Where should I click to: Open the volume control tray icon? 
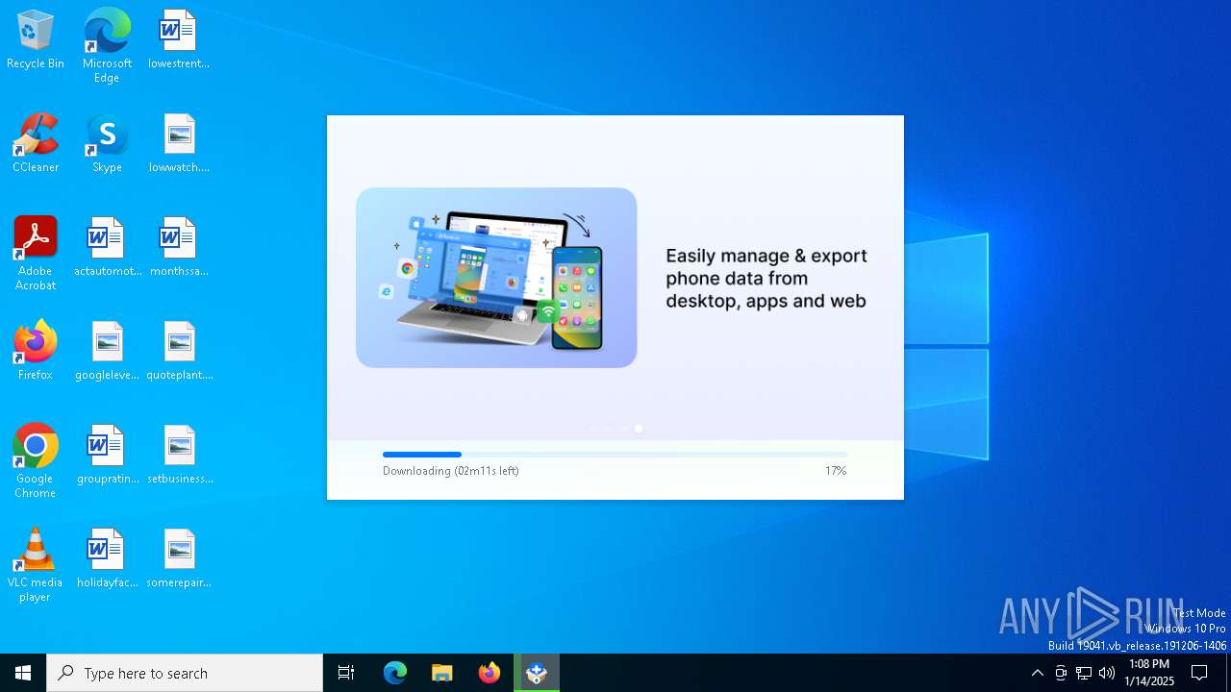1107,673
